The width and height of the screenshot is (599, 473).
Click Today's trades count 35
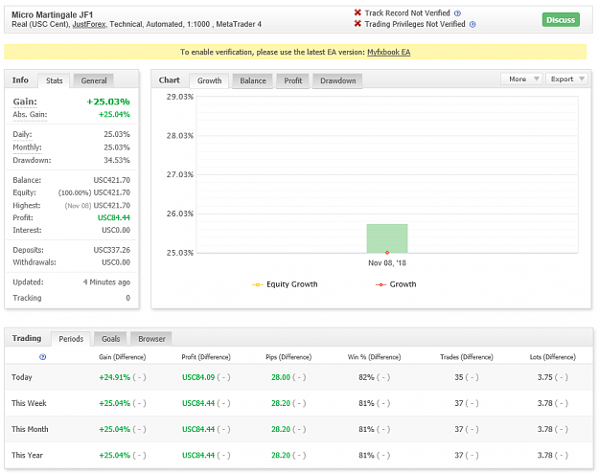pos(459,377)
